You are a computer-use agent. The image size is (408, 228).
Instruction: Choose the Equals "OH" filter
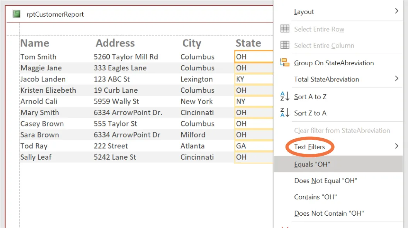[x=312, y=164]
